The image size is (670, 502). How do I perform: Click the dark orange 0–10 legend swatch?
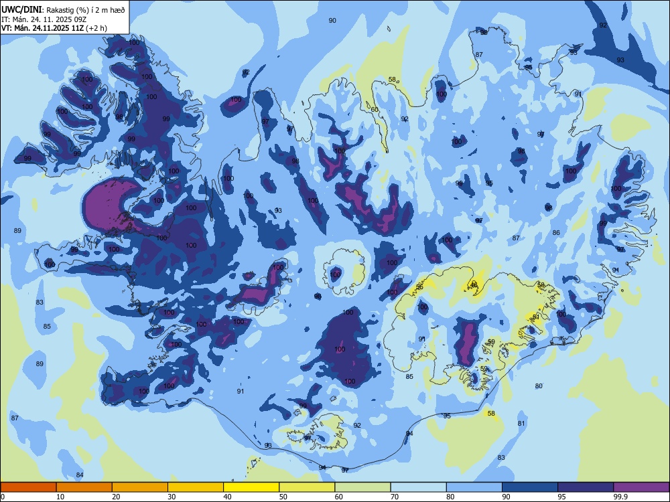28,487
